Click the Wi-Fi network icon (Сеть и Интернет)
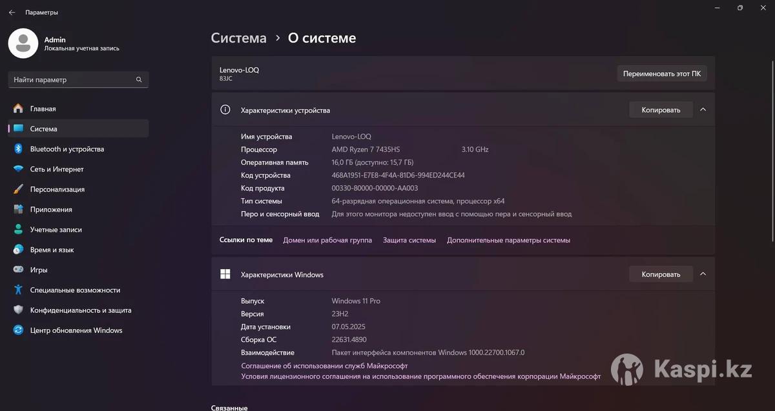Viewport: 775px width, 411px height. [18, 169]
